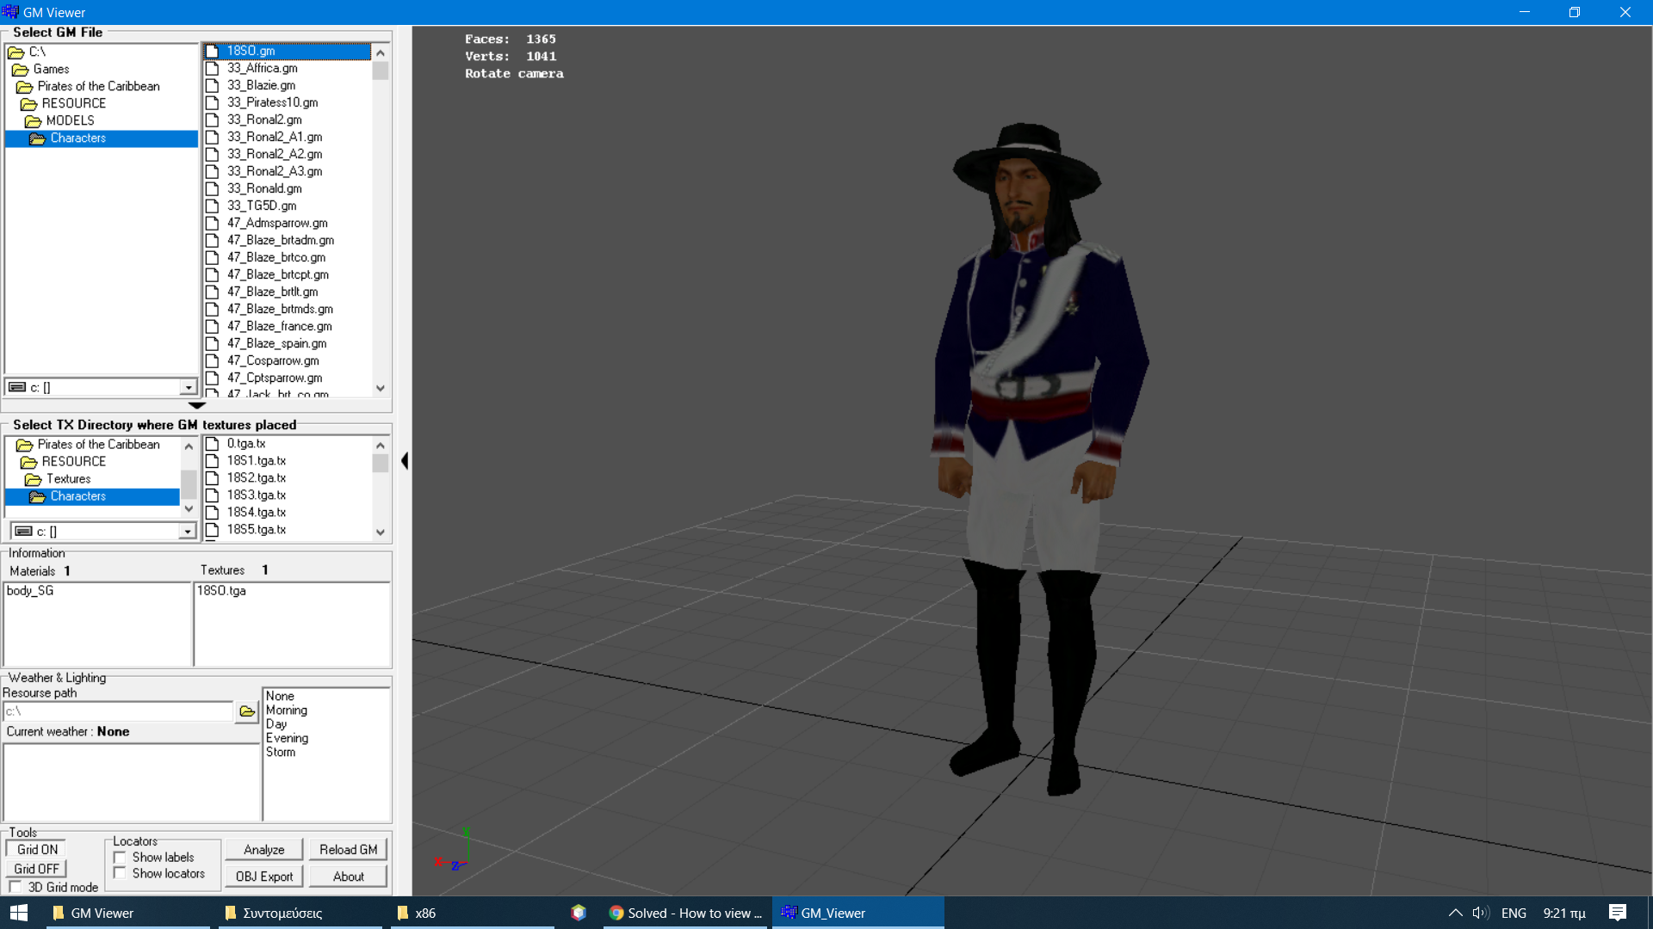Image resolution: width=1653 pixels, height=929 pixels.
Task: Select the 33_TG5D.gm file
Action: pos(262,206)
